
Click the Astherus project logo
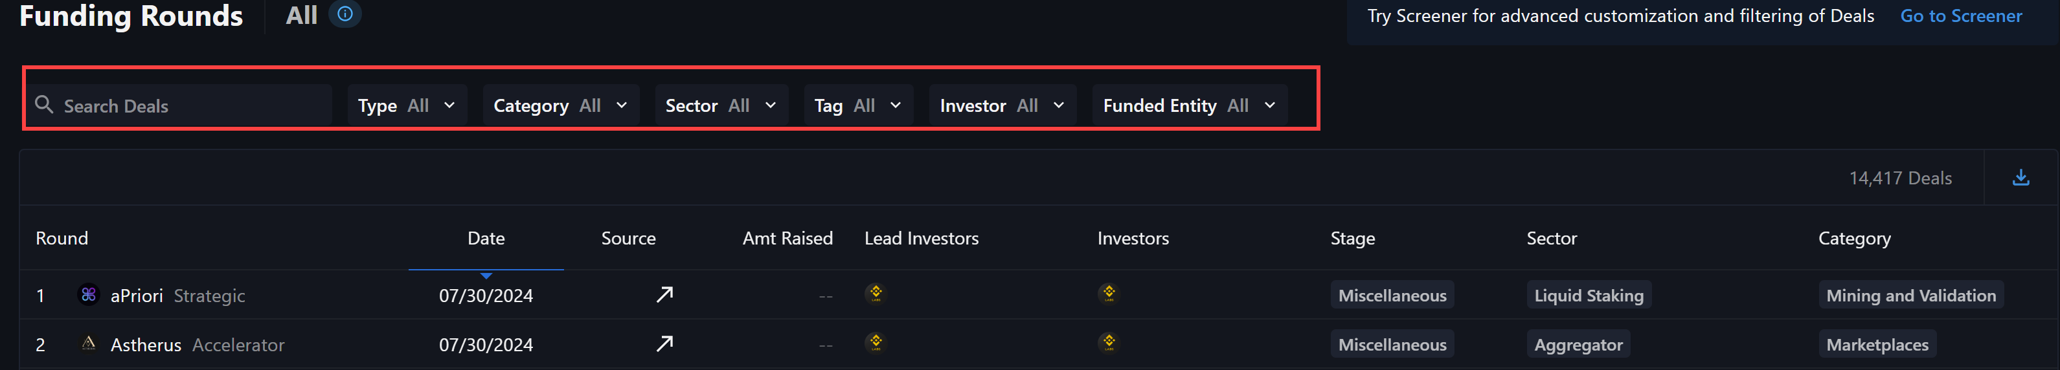[x=89, y=343]
